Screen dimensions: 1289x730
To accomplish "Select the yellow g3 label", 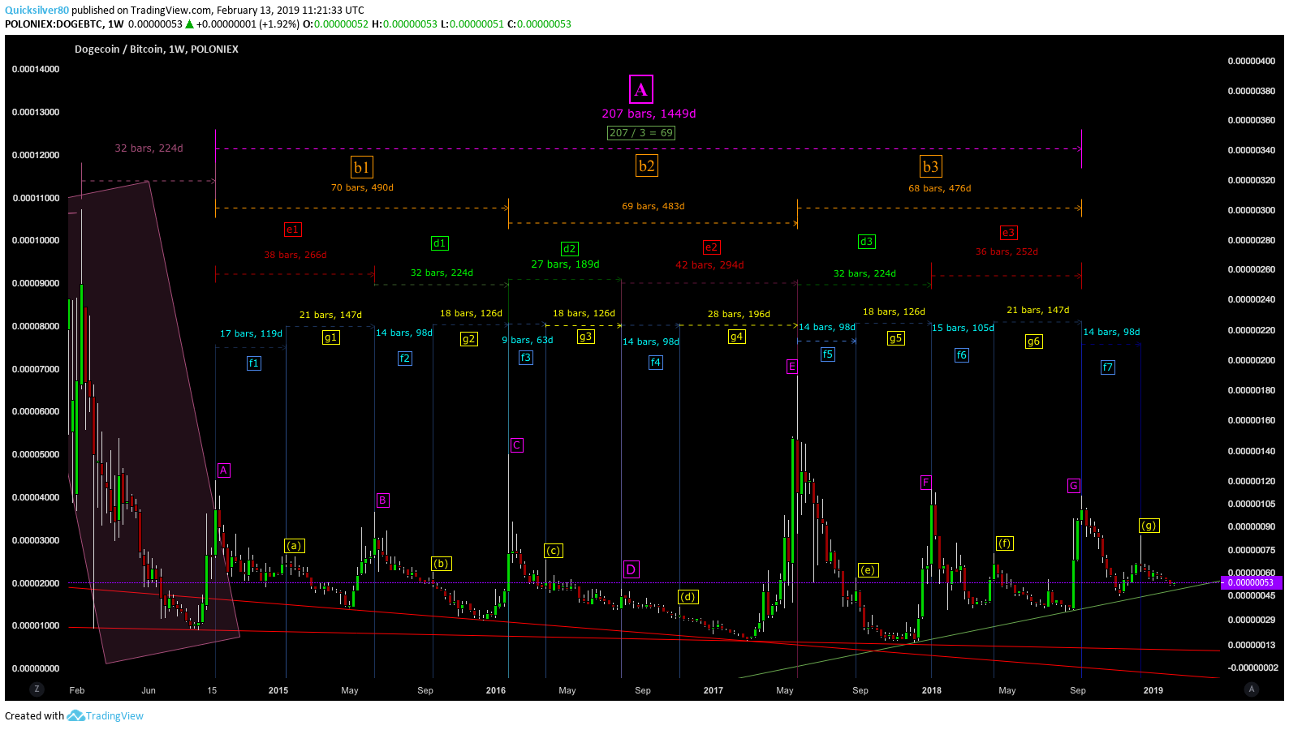I will tap(585, 337).
